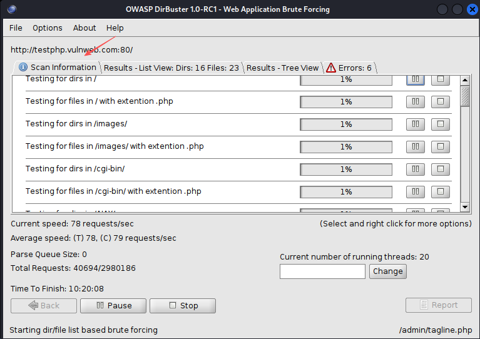Click progress bar for dirs in /cgi-bin/
Viewport: 480px width, 339px height.
click(346, 169)
